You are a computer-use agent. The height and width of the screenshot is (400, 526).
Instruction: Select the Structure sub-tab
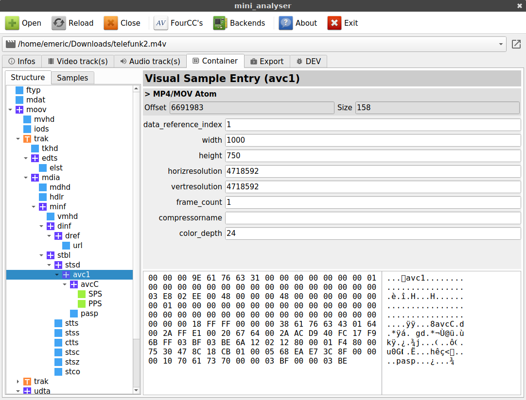coord(28,77)
